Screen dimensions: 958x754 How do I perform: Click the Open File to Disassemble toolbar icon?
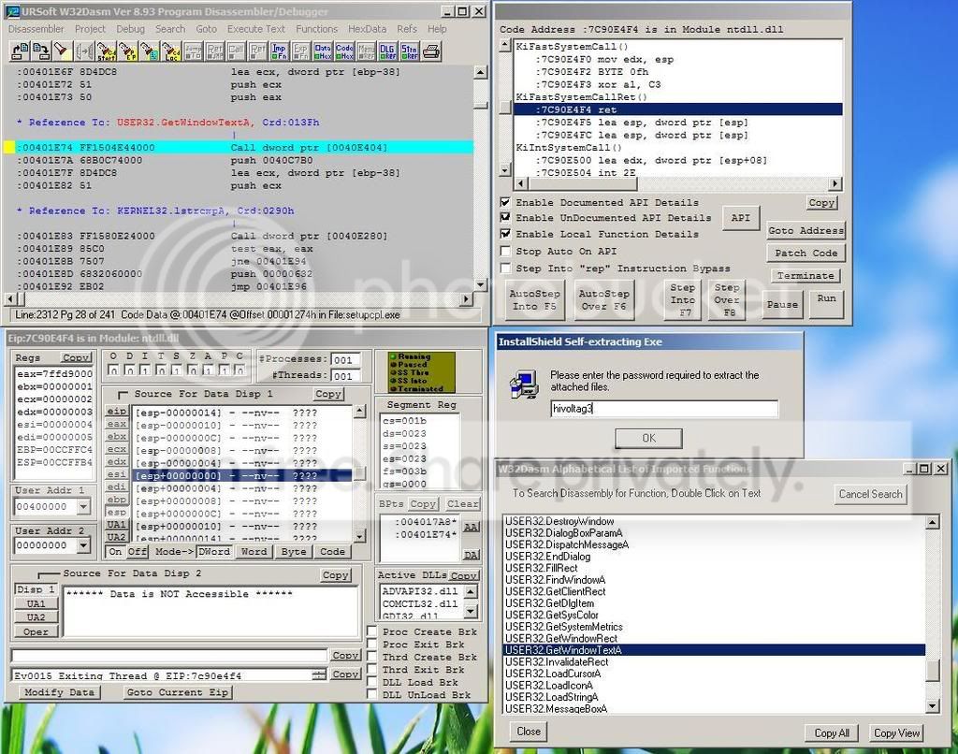tap(21, 51)
